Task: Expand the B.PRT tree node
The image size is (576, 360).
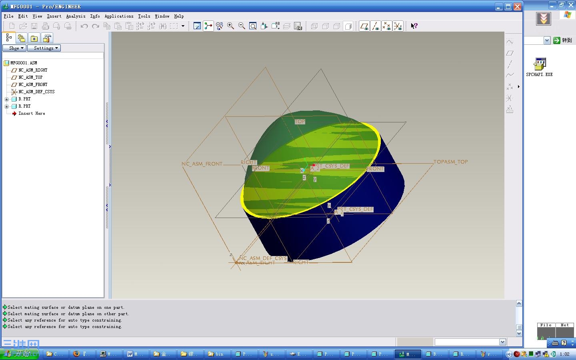Action: click(x=6, y=99)
